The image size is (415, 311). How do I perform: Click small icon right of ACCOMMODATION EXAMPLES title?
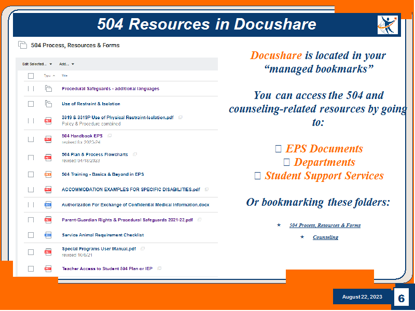206,189
